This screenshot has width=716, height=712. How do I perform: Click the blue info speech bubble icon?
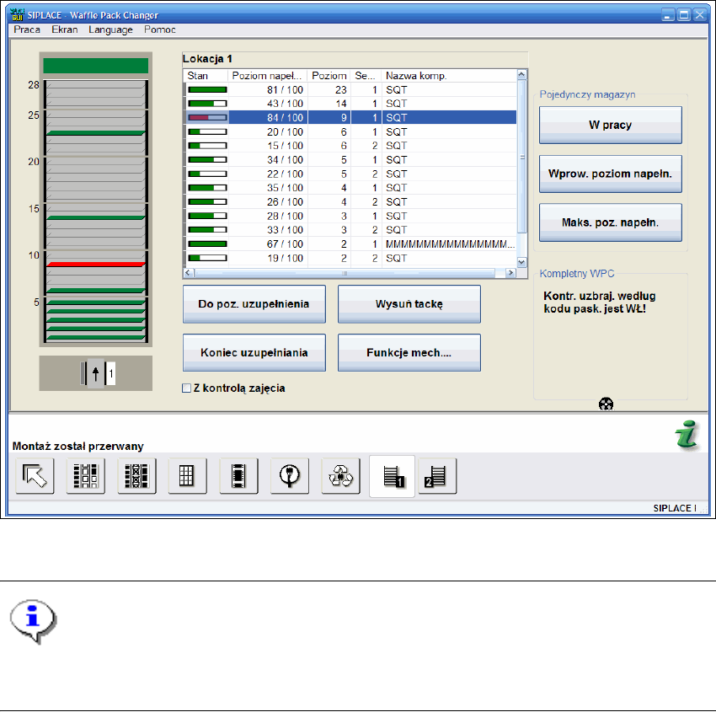click(34, 621)
